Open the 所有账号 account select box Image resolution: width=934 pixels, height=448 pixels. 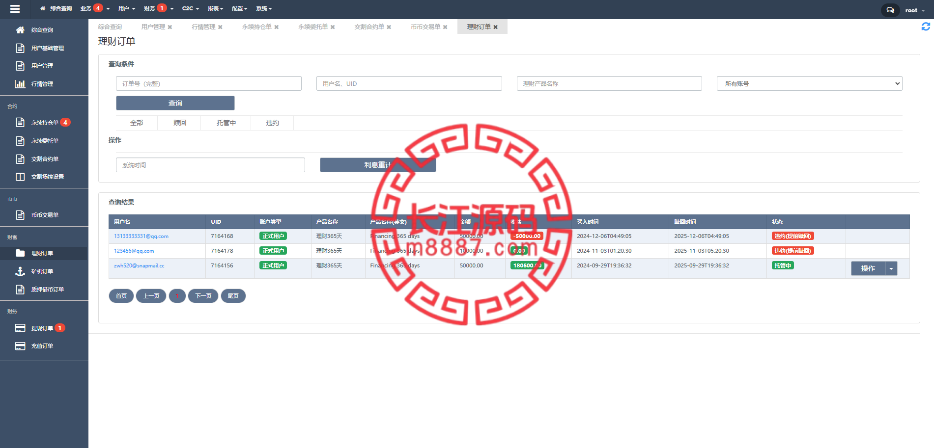(x=809, y=83)
